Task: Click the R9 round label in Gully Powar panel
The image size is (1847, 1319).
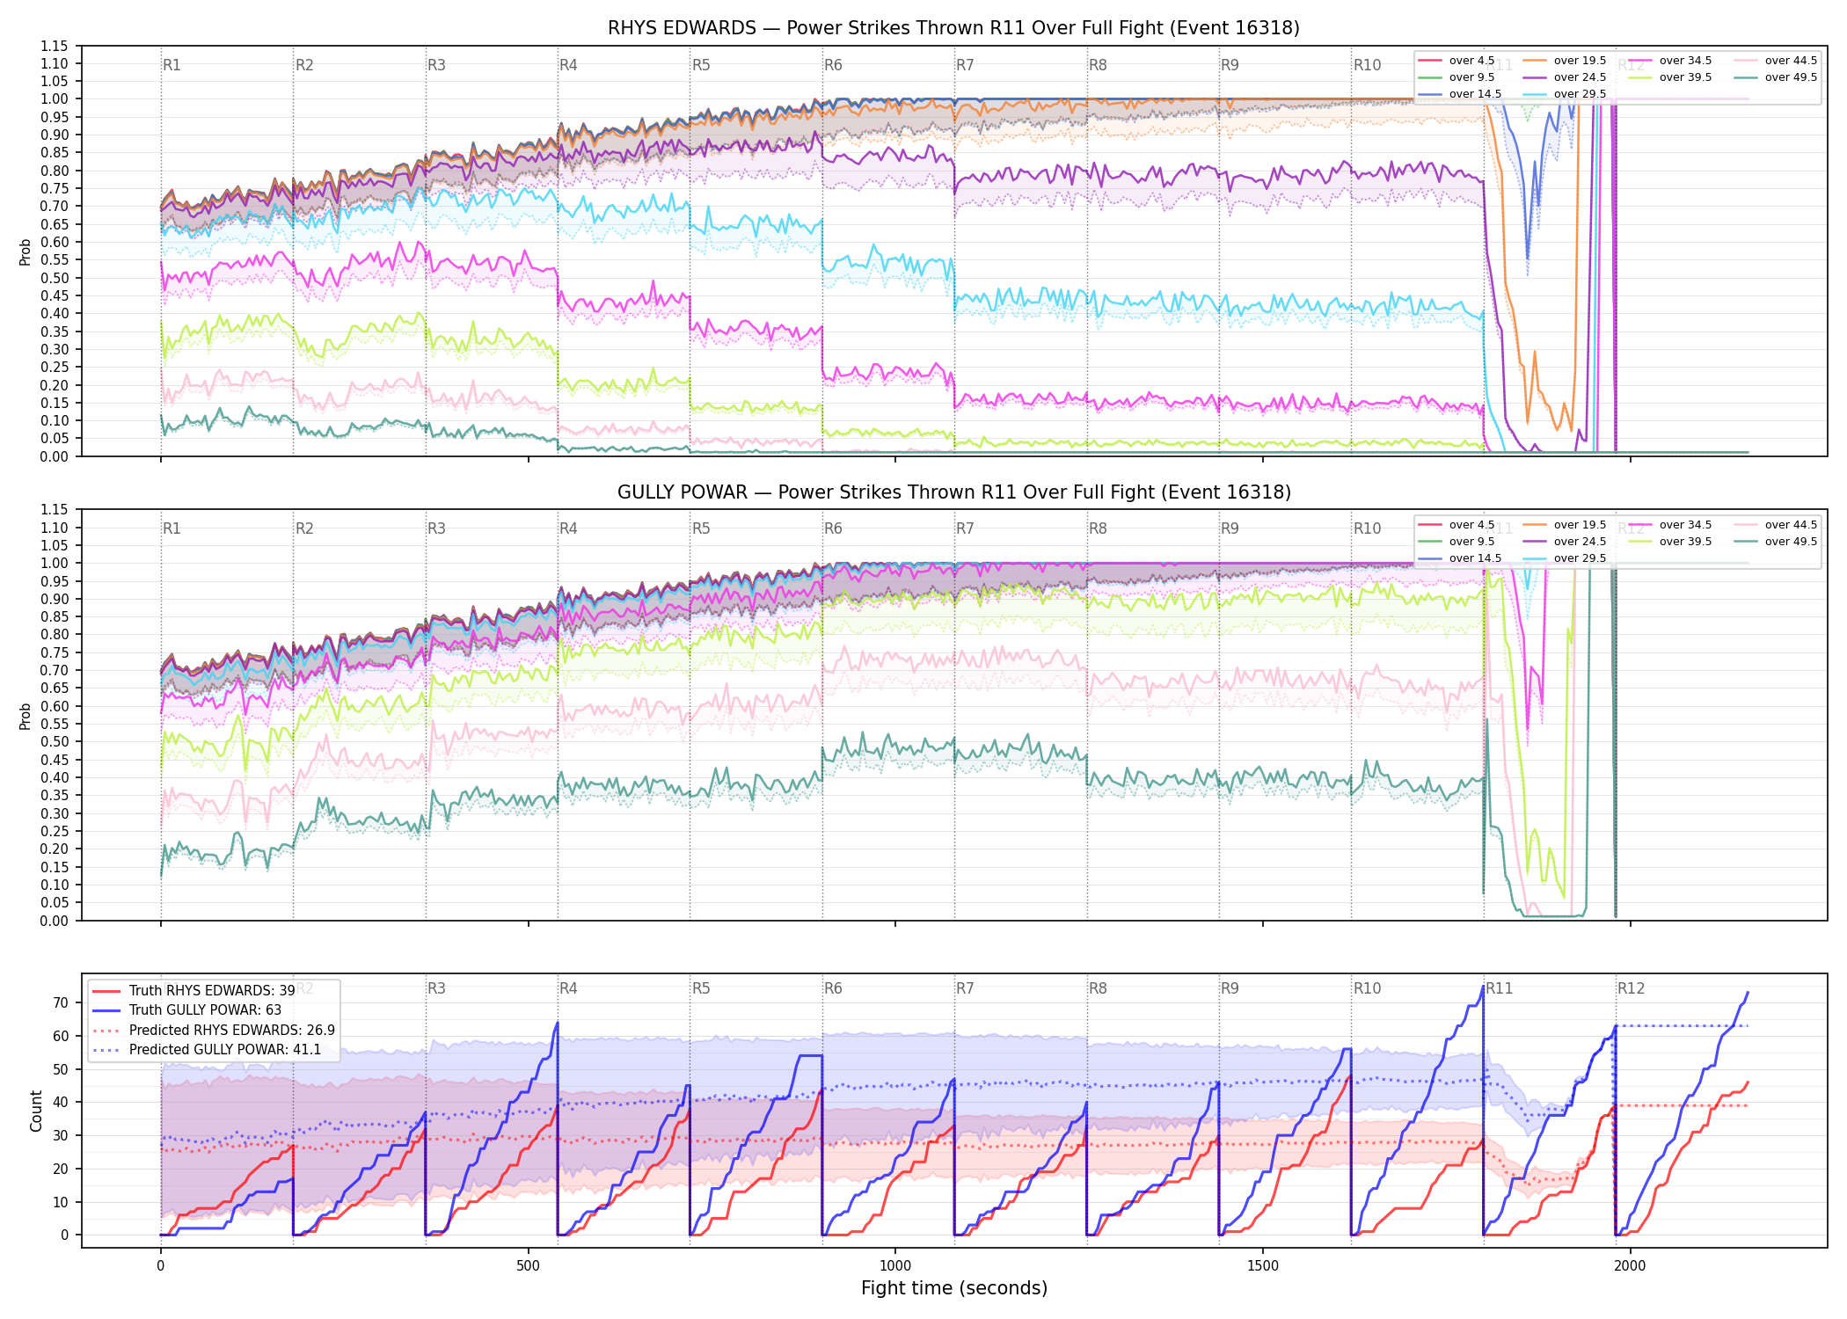Action: (x=1230, y=528)
